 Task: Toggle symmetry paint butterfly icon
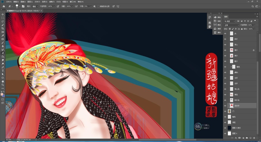point(118,6)
